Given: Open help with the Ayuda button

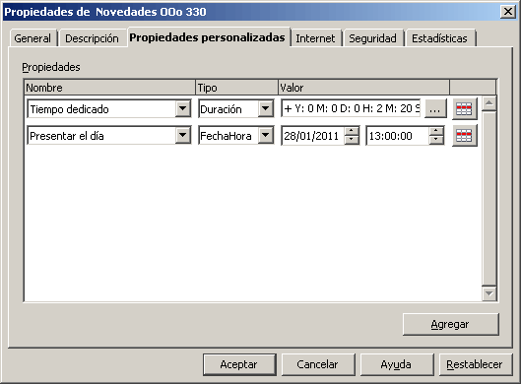Looking at the screenshot, I should (x=396, y=364).
